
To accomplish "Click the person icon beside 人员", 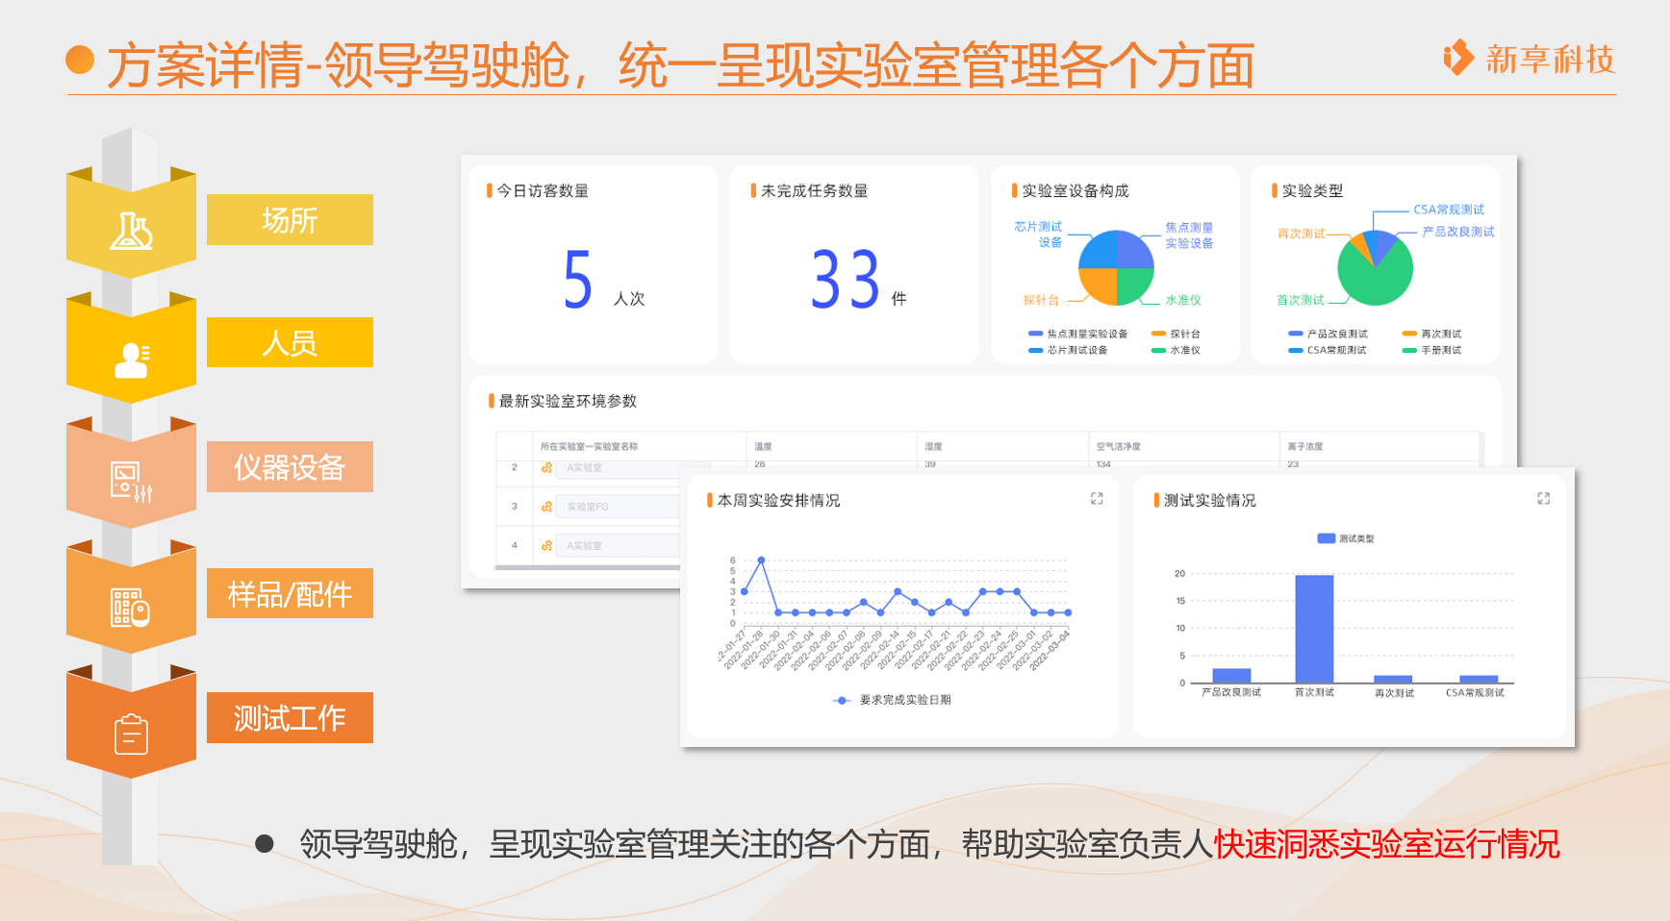I will (132, 360).
